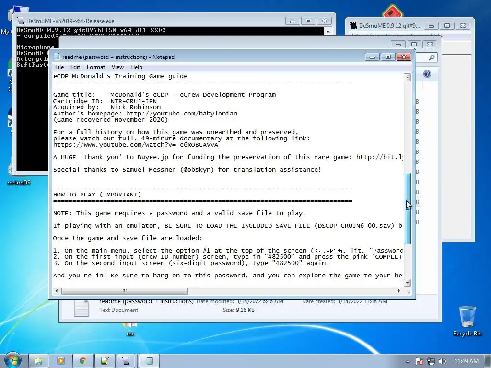Show hidden tray icons arrow
This screenshot has height=368, width=491.
point(408,361)
